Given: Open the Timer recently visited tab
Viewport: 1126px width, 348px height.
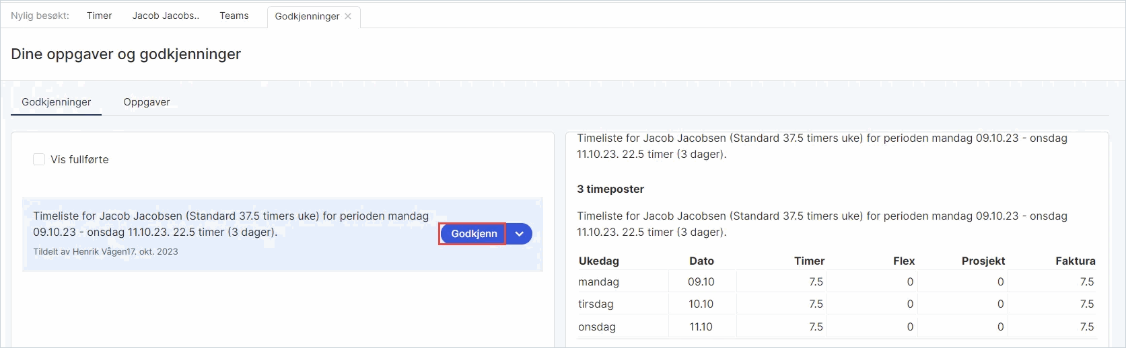Looking at the screenshot, I should tap(99, 15).
